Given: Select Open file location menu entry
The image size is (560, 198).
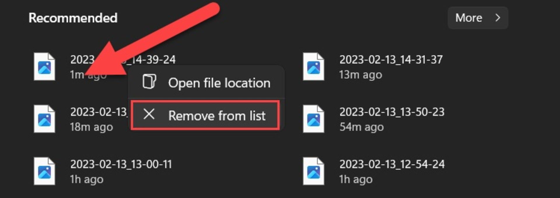Looking at the screenshot, I should point(206,83).
